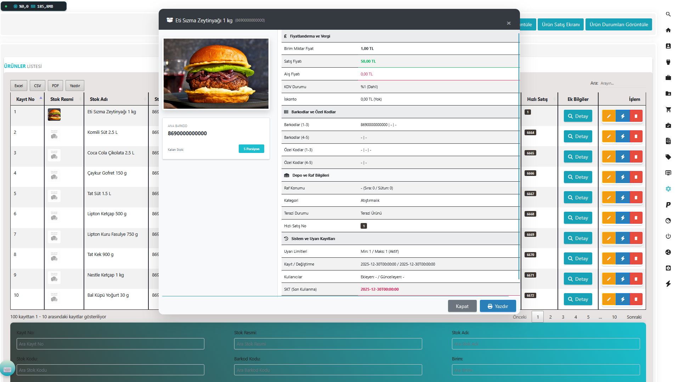This screenshot has height=382, width=679.
Task: Click orange edit pencil for Komili Süt row
Action: pos(609,136)
